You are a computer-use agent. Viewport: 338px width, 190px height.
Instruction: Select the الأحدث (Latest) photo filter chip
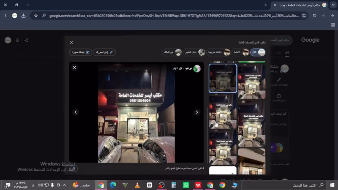pyautogui.click(x=241, y=52)
